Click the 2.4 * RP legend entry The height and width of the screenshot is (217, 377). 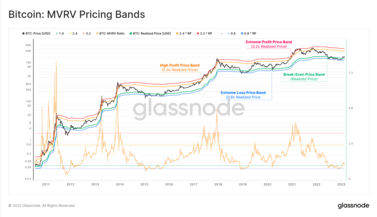(x=184, y=33)
